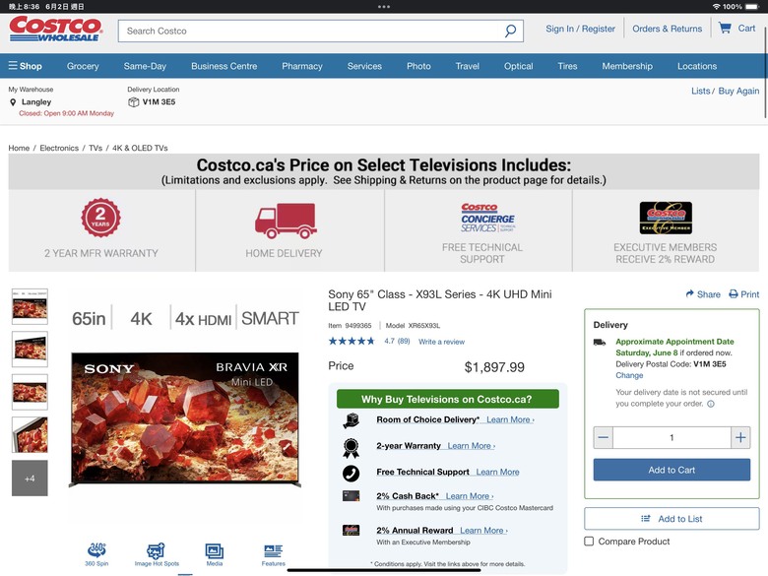Check the Compare Product checkbox
Viewport: 768px width, 576px height.
click(589, 541)
